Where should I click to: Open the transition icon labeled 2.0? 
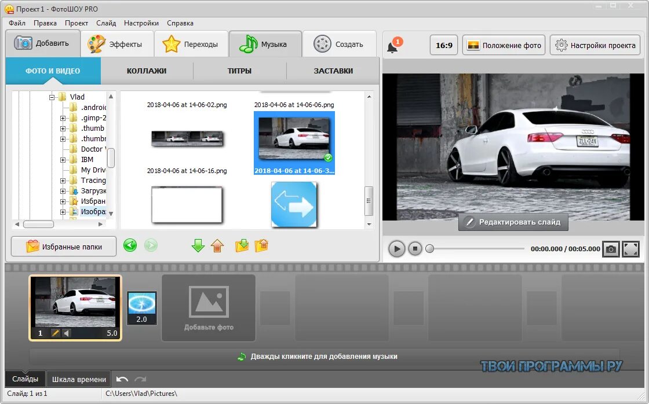141,308
